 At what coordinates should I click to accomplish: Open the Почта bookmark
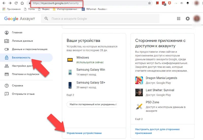click(29, 9)
